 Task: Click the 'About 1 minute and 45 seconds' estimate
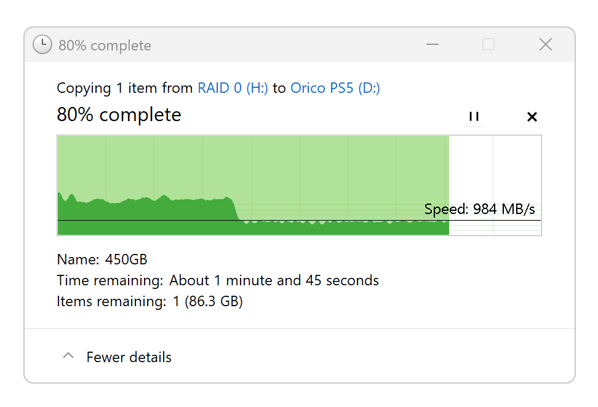click(274, 281)
